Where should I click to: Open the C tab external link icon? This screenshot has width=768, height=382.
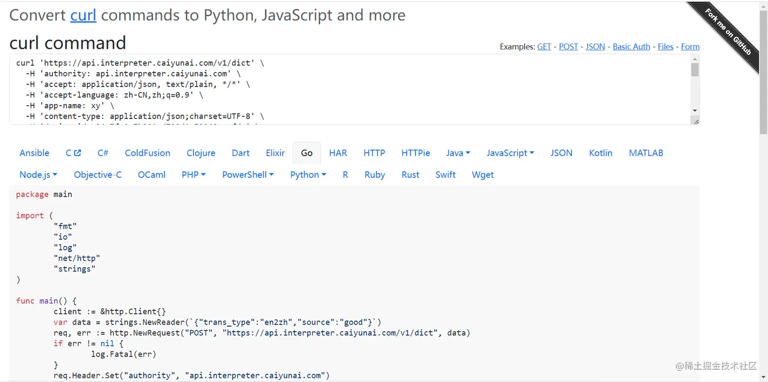point(77,153)
